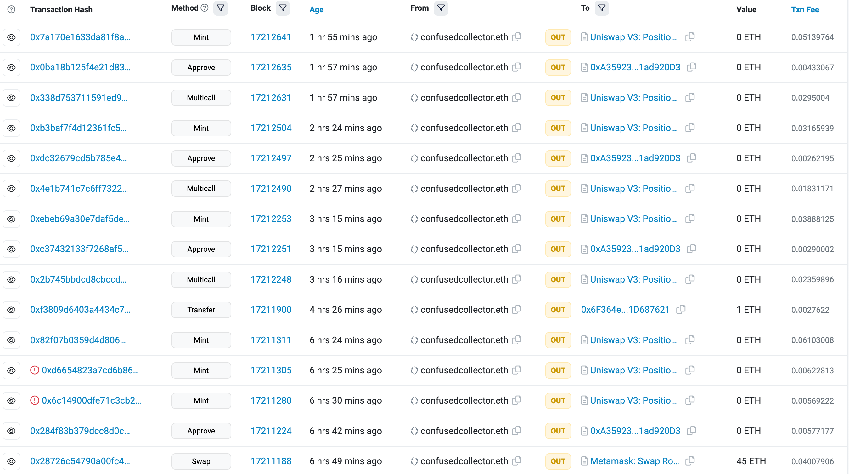
Task: Open the Block column filter
Action: (283, 8)
